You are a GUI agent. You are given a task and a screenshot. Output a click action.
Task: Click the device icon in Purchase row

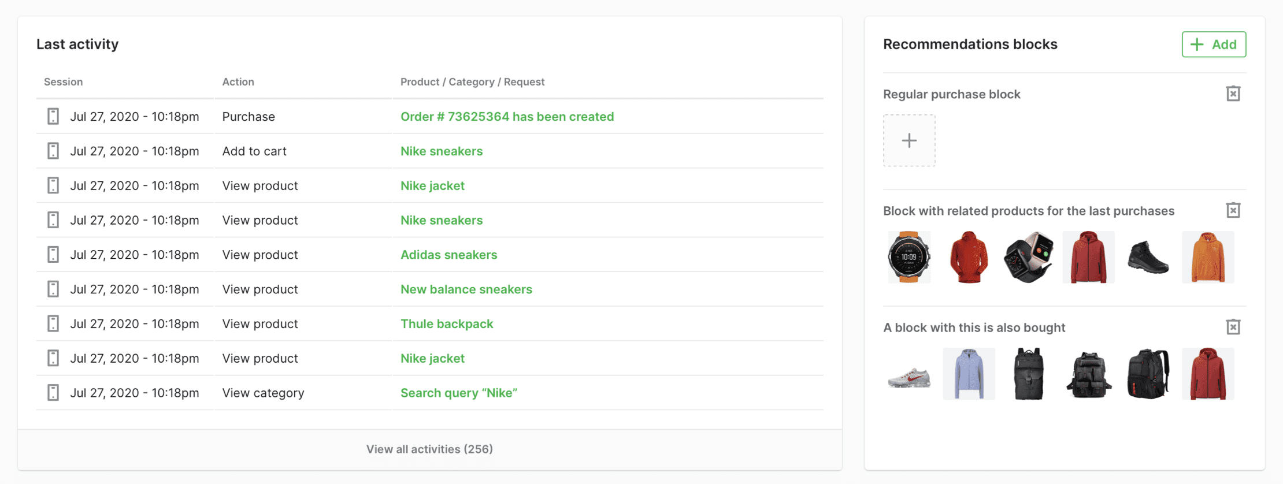[x=53, y=117]
